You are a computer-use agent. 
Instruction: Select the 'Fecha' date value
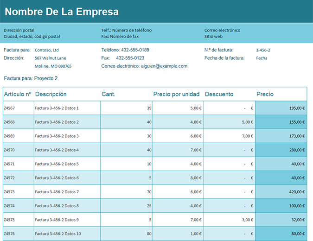(x=262, y=58)
